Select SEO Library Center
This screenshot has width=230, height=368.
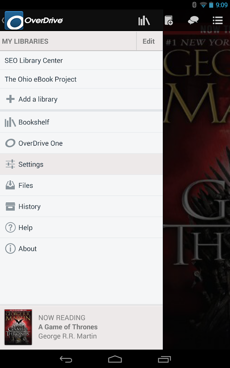point(81,61)
